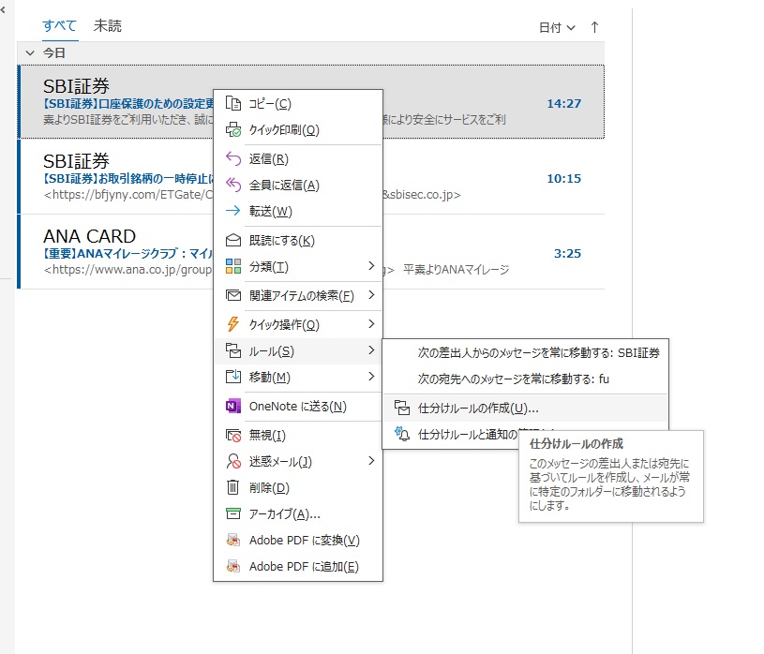Switch to the 未読 tab
Image resolution: width=764 pixels, height=654 pixels.
(108, 26)
